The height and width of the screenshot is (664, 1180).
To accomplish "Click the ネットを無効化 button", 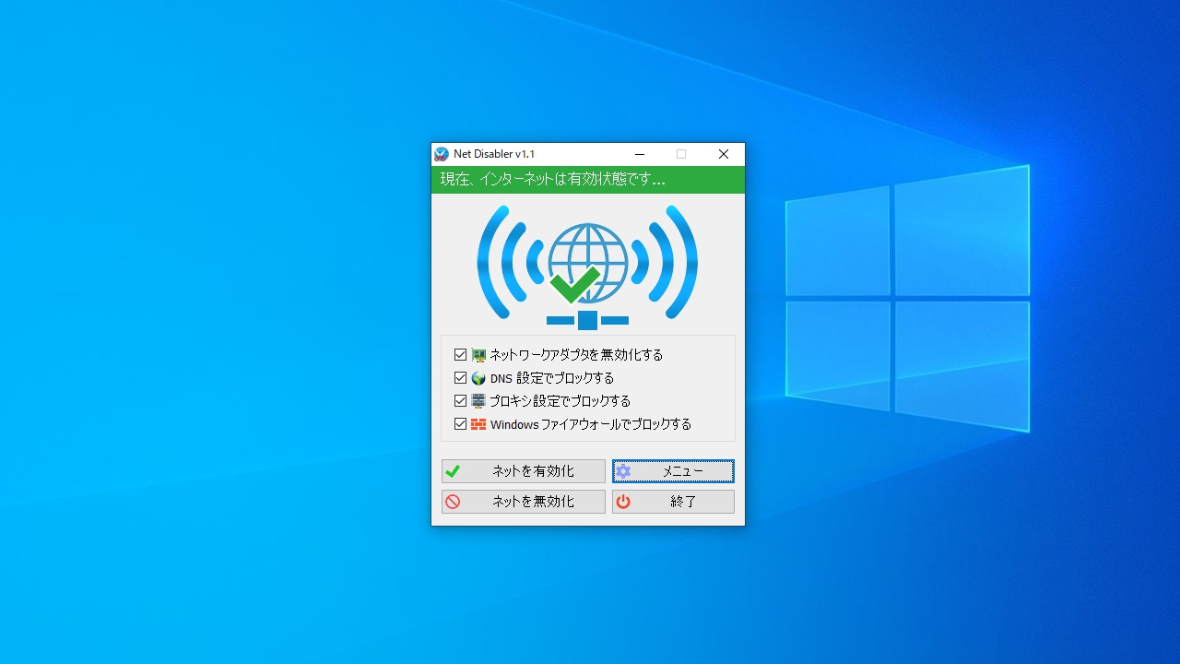I will [524, 502].
